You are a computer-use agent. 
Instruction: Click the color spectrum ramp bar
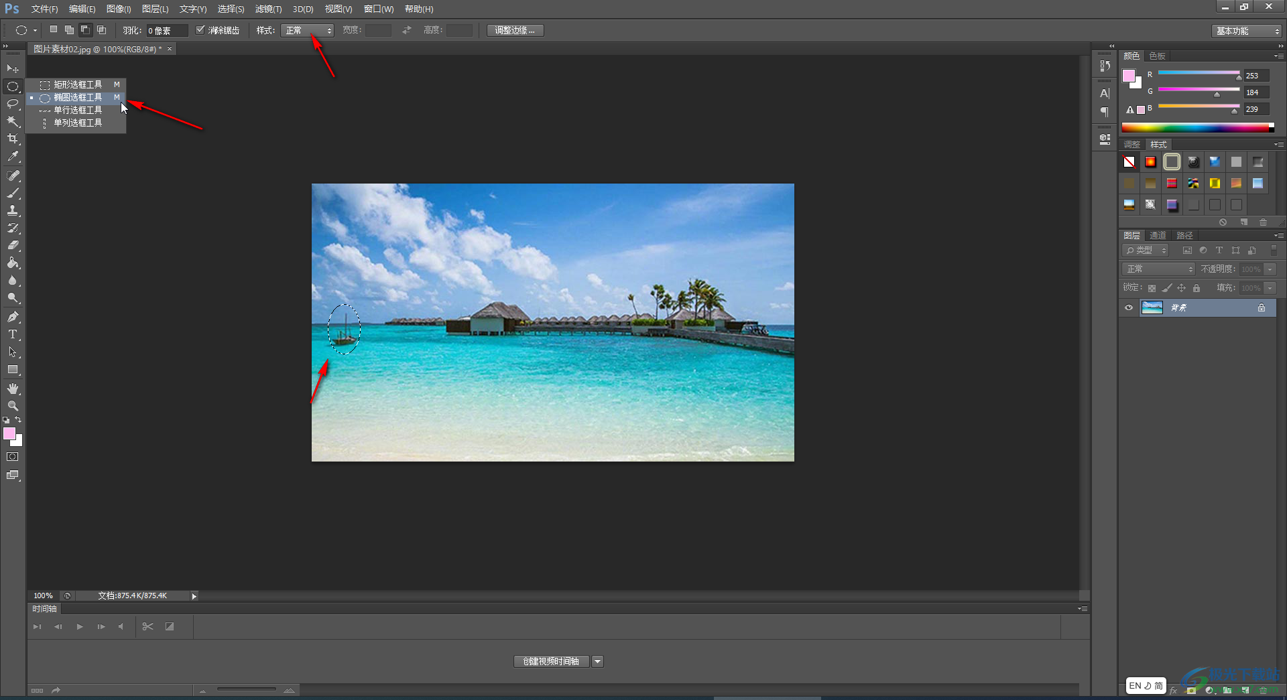pyautogui.click(x=1198, y=128)
